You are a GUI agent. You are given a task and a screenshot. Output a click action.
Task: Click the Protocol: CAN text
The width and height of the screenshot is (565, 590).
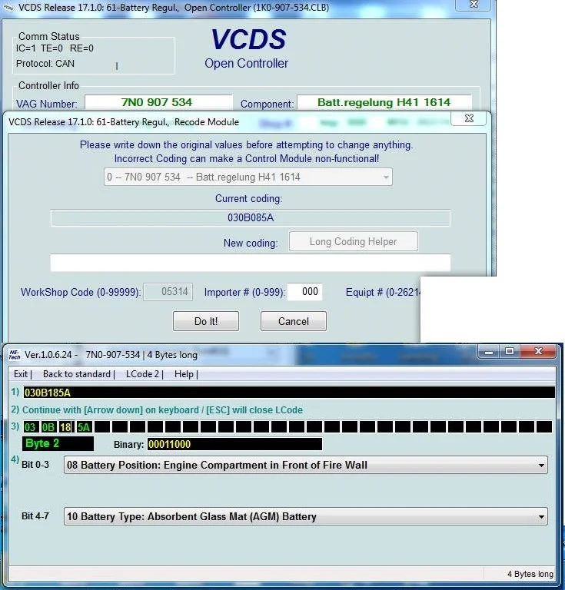click(x=45, y=64)
